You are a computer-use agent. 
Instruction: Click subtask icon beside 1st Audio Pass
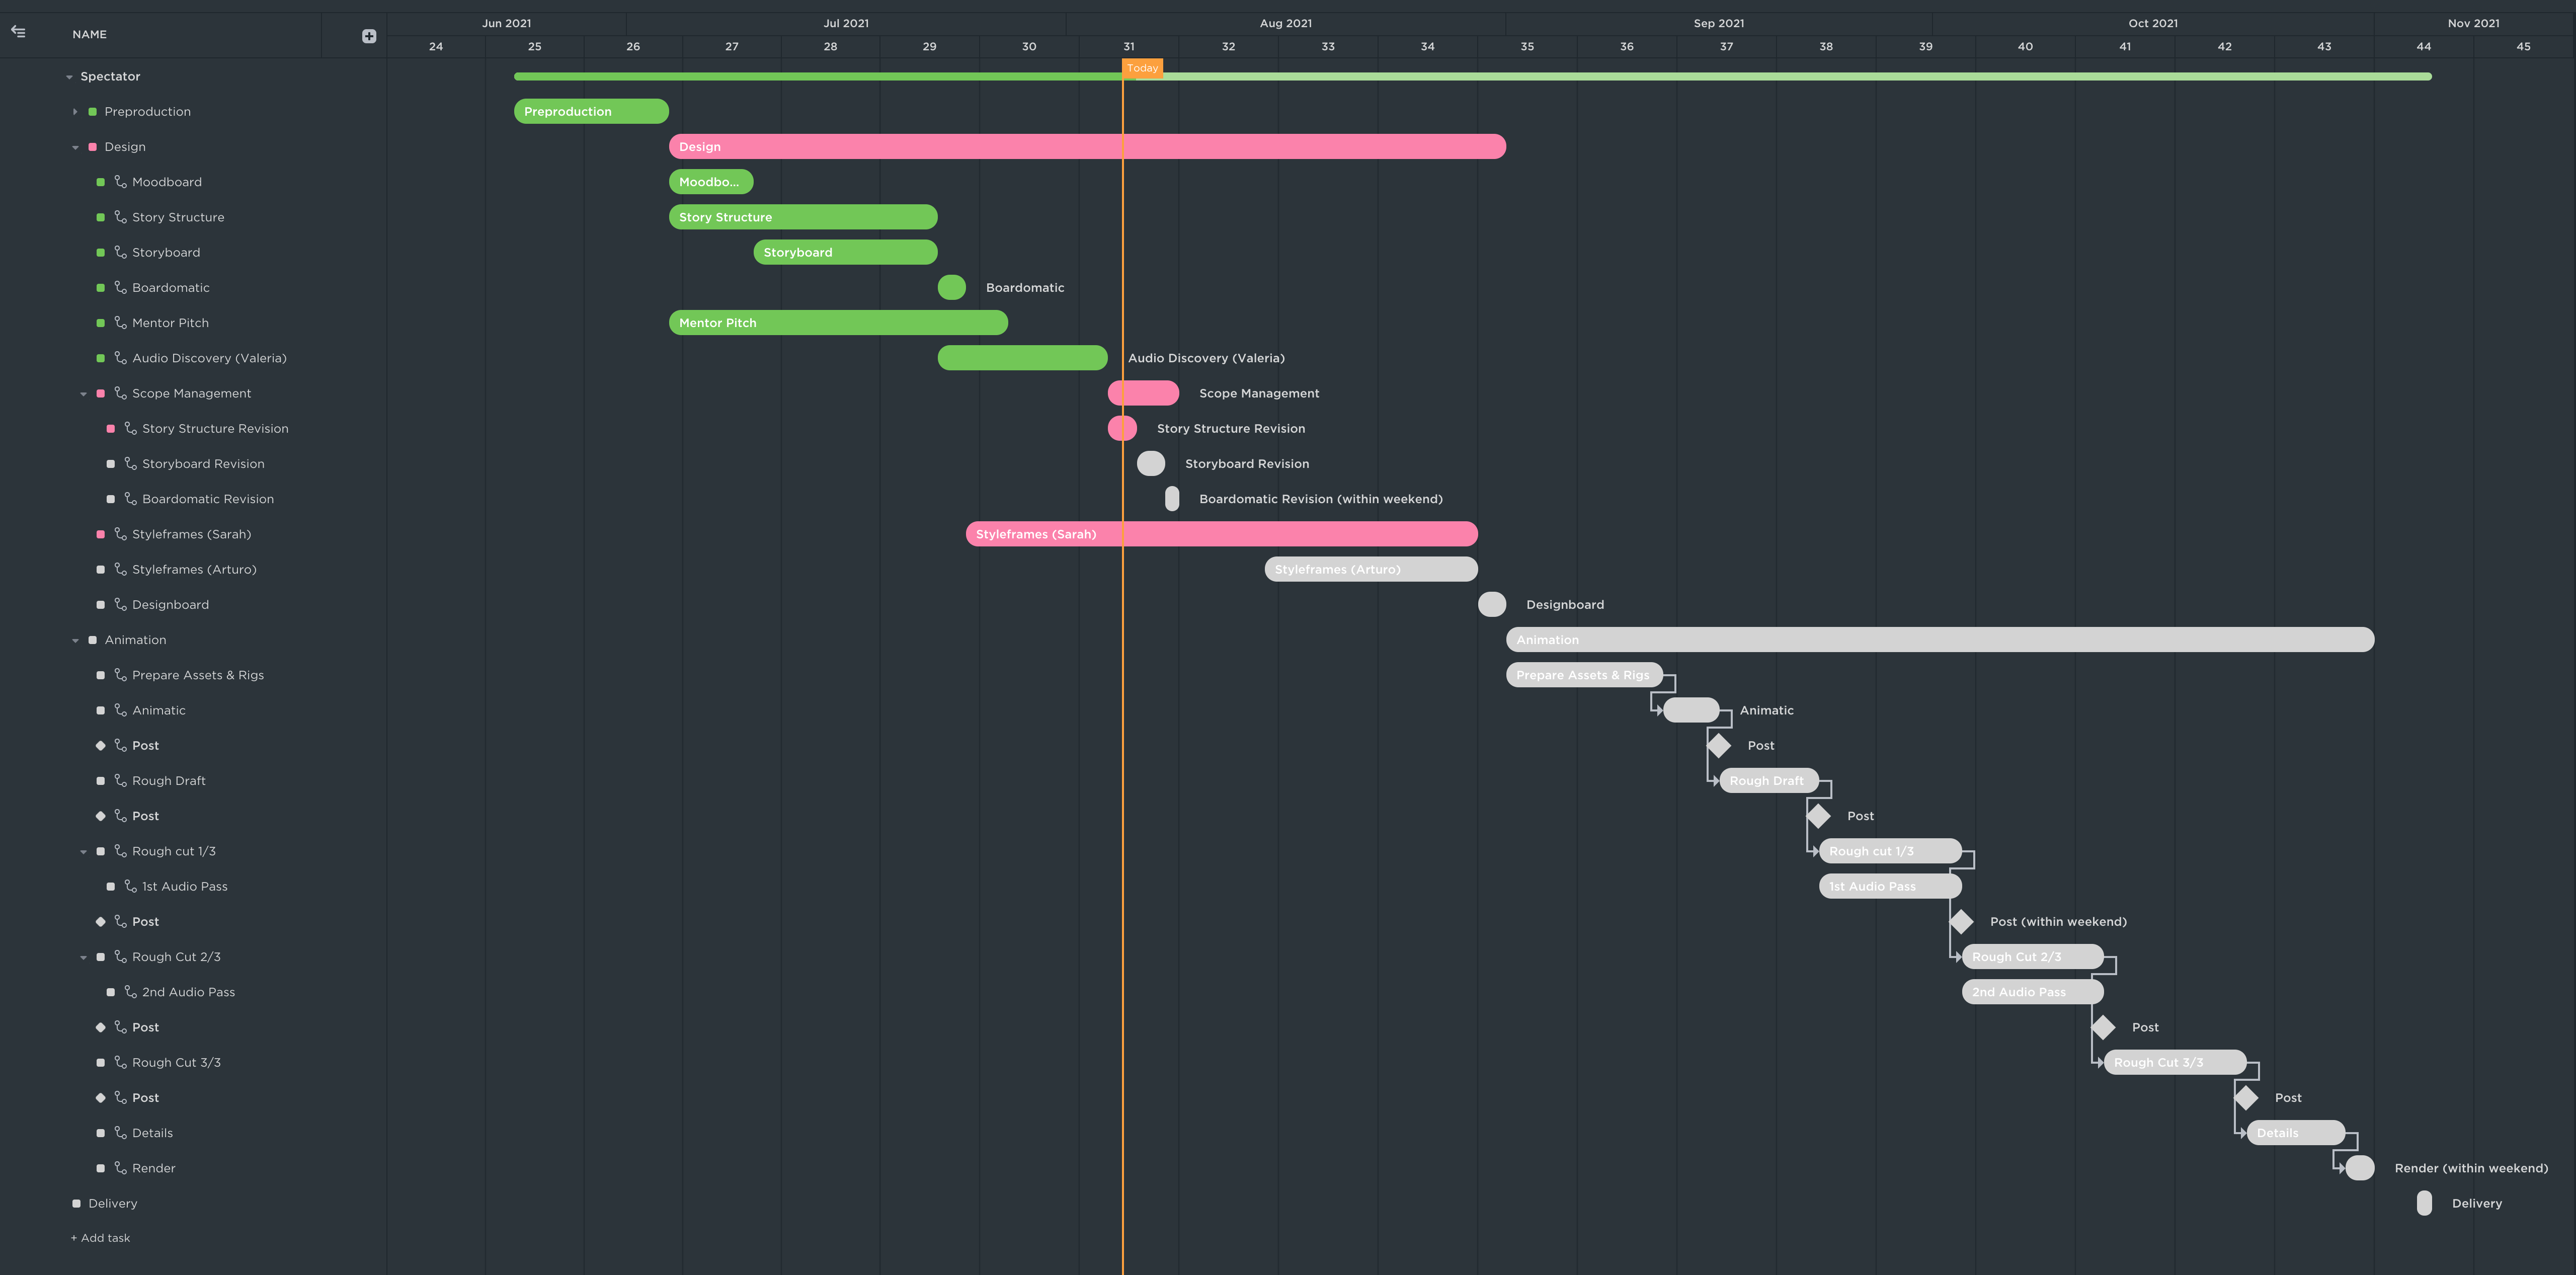(130, 885)
